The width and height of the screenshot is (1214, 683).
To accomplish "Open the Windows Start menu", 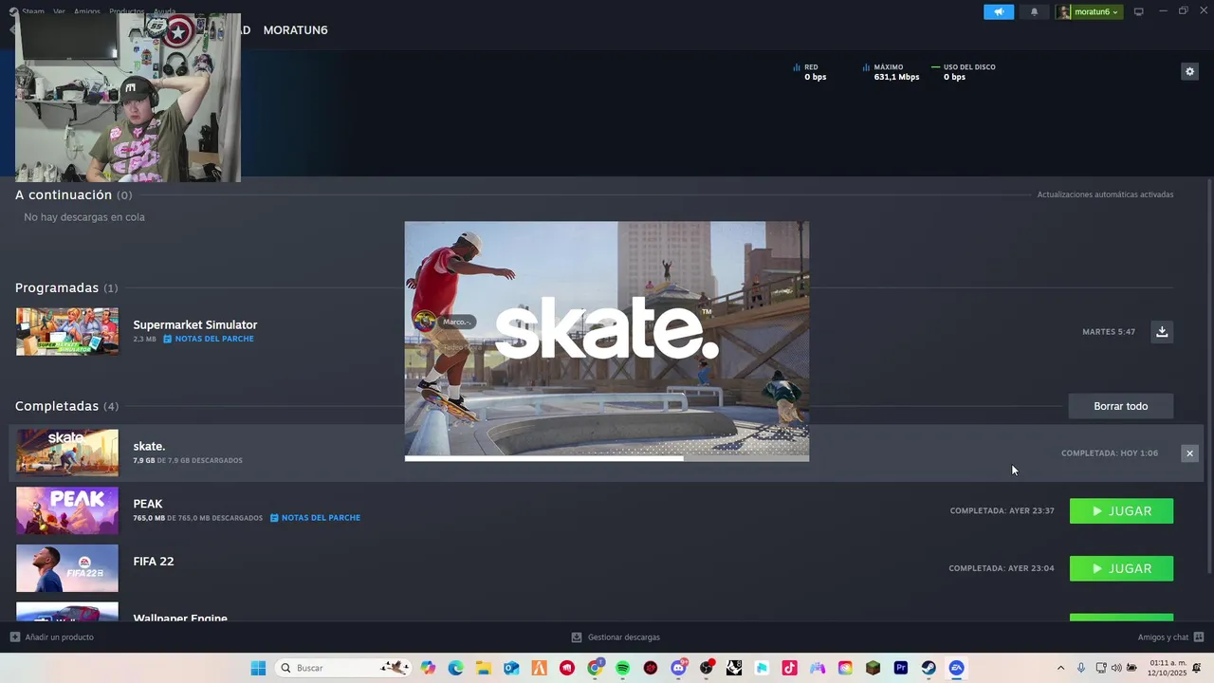I will click(x=258, y=668).
